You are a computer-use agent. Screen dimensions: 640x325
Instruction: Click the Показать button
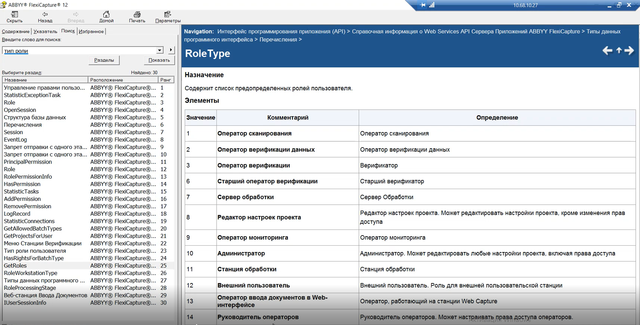tap(159, 60)
